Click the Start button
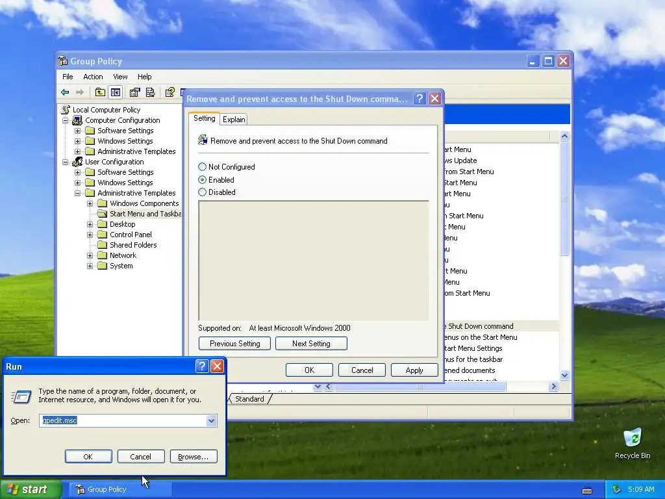Image resolution: width=665 pixels, height=499 pixels. pos(30,489)
